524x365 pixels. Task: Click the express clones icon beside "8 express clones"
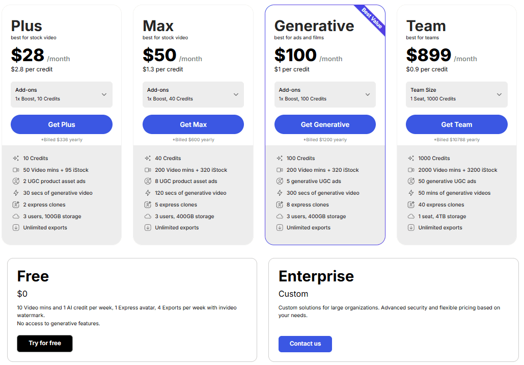tap(280, 205)
